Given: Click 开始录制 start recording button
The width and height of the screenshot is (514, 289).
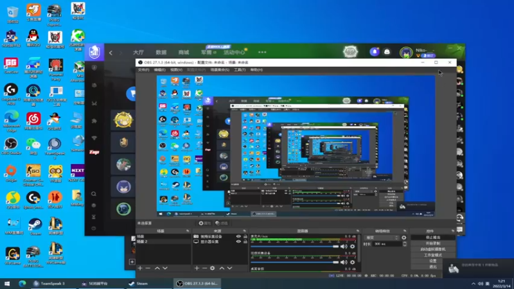Looking at the screenshot, I should 432,243.
